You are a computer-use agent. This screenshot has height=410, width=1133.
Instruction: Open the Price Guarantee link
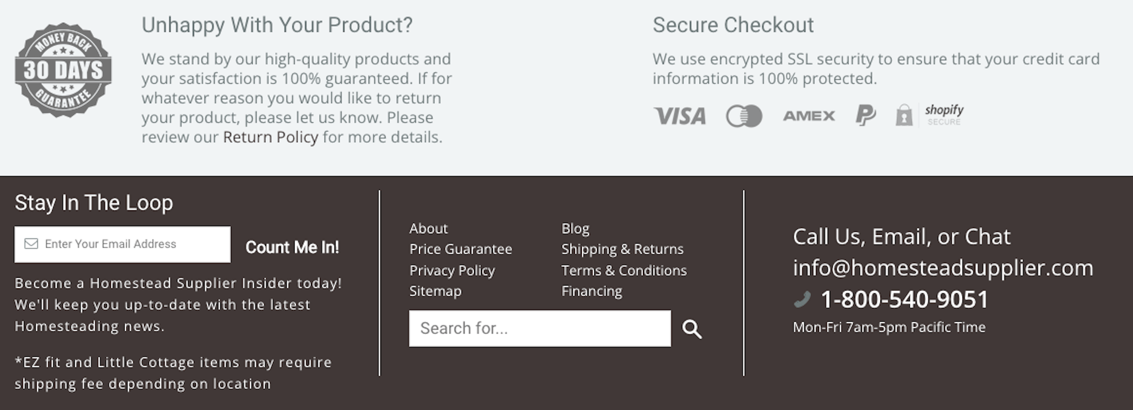tap(461, 249)
